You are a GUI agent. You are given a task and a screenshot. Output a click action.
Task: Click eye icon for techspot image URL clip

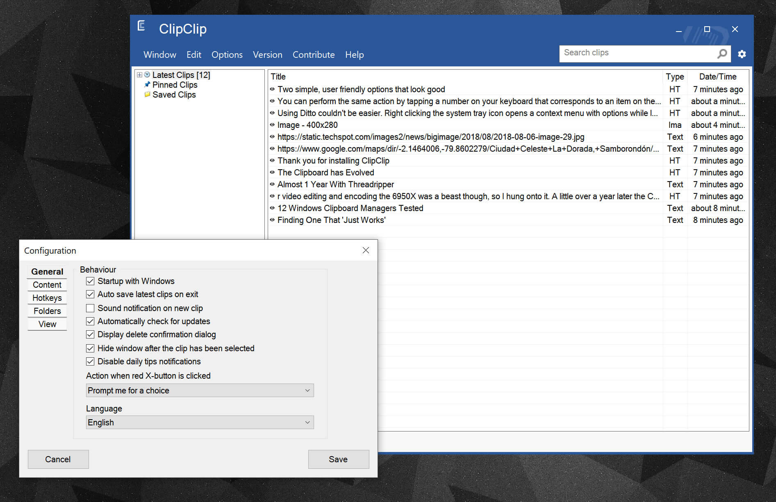pos(272,136)
